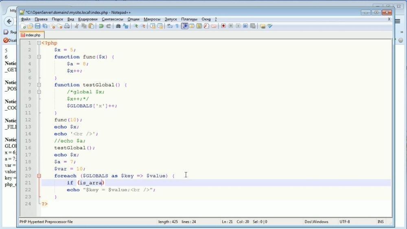
Task: Click 'PHP Hypertext Preprocessor file' status text
Action: pyautogui.click(x=46, y=222)
